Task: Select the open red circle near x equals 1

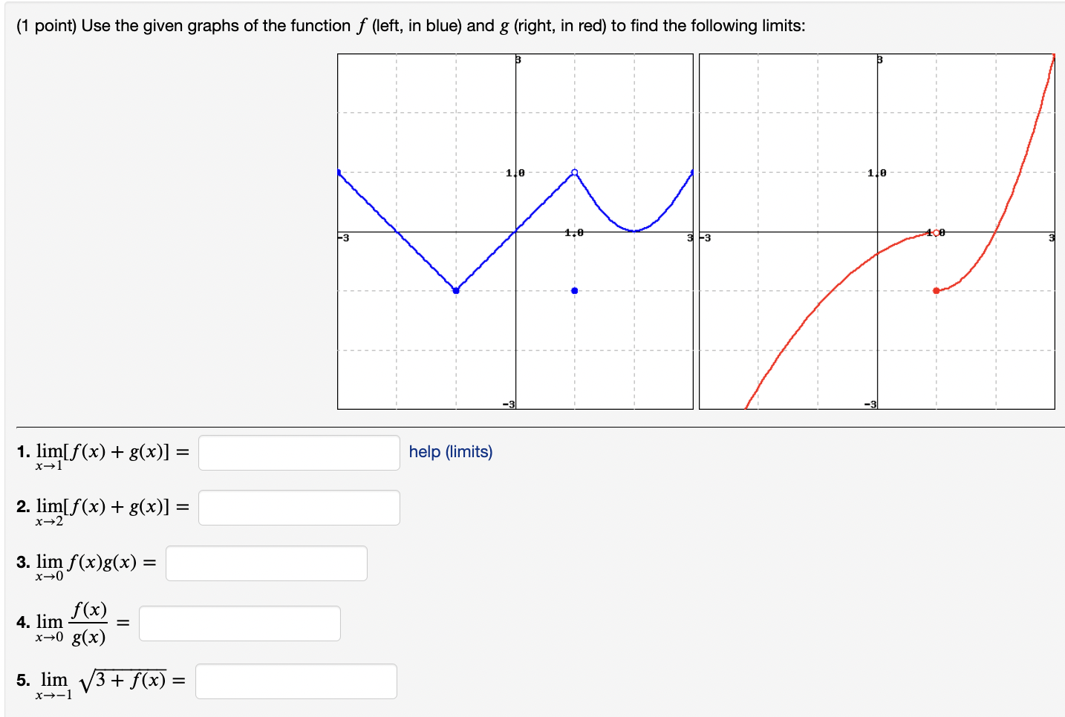Action: tap(936, 232)
